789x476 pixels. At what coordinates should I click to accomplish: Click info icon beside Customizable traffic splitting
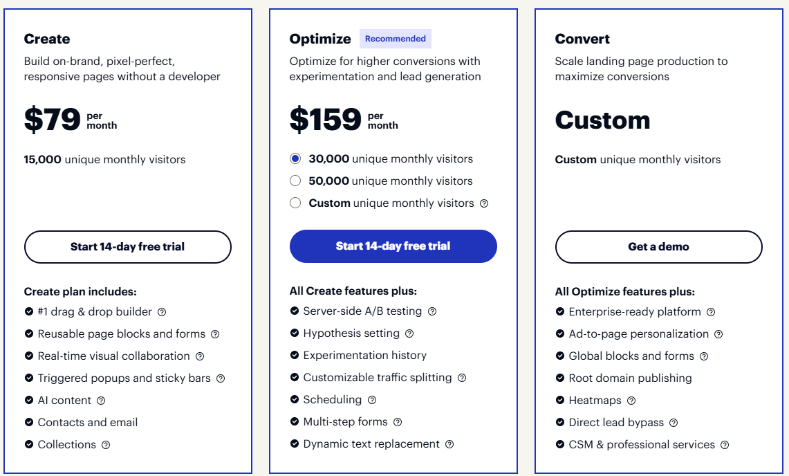coord(462,378)
